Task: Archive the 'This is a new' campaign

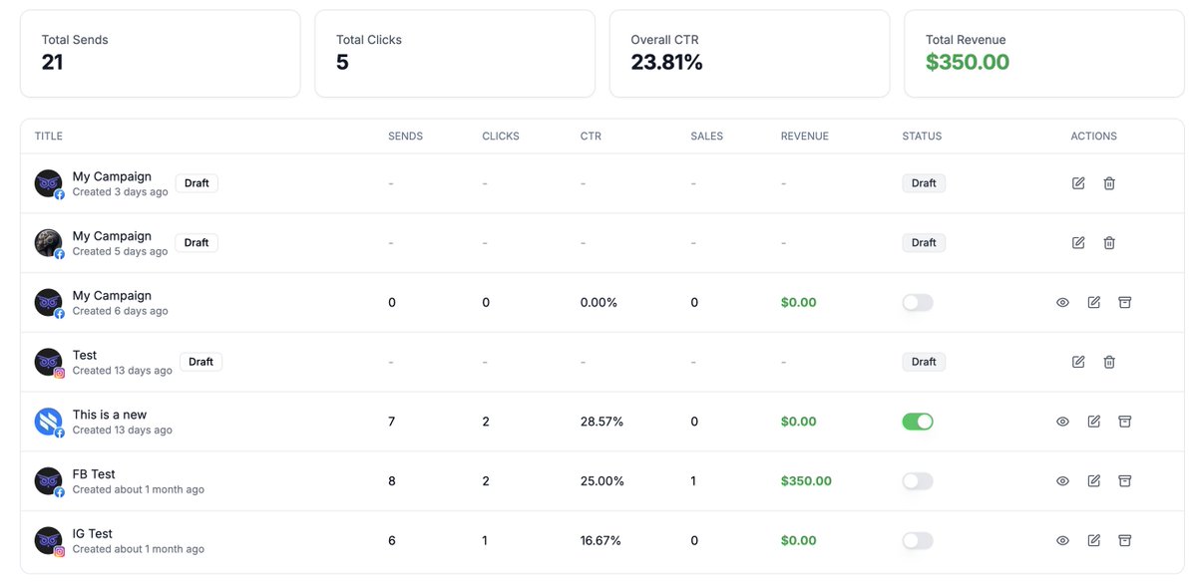Action: (x=1125, y=422)
